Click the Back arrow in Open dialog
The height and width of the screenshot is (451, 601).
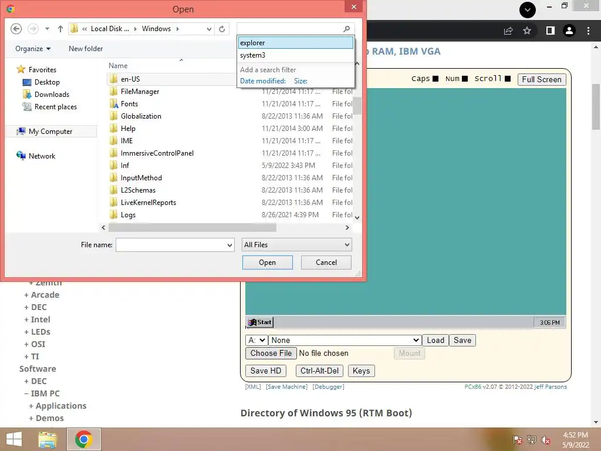(x=16, y=29)
